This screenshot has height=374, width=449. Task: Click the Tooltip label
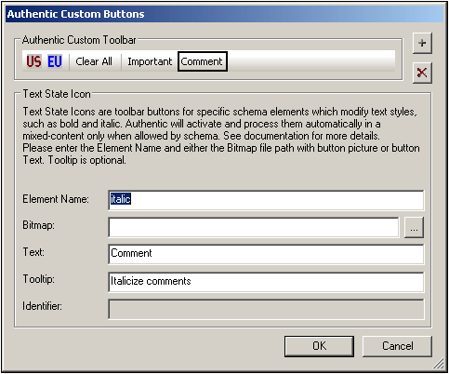click(39, 279)
